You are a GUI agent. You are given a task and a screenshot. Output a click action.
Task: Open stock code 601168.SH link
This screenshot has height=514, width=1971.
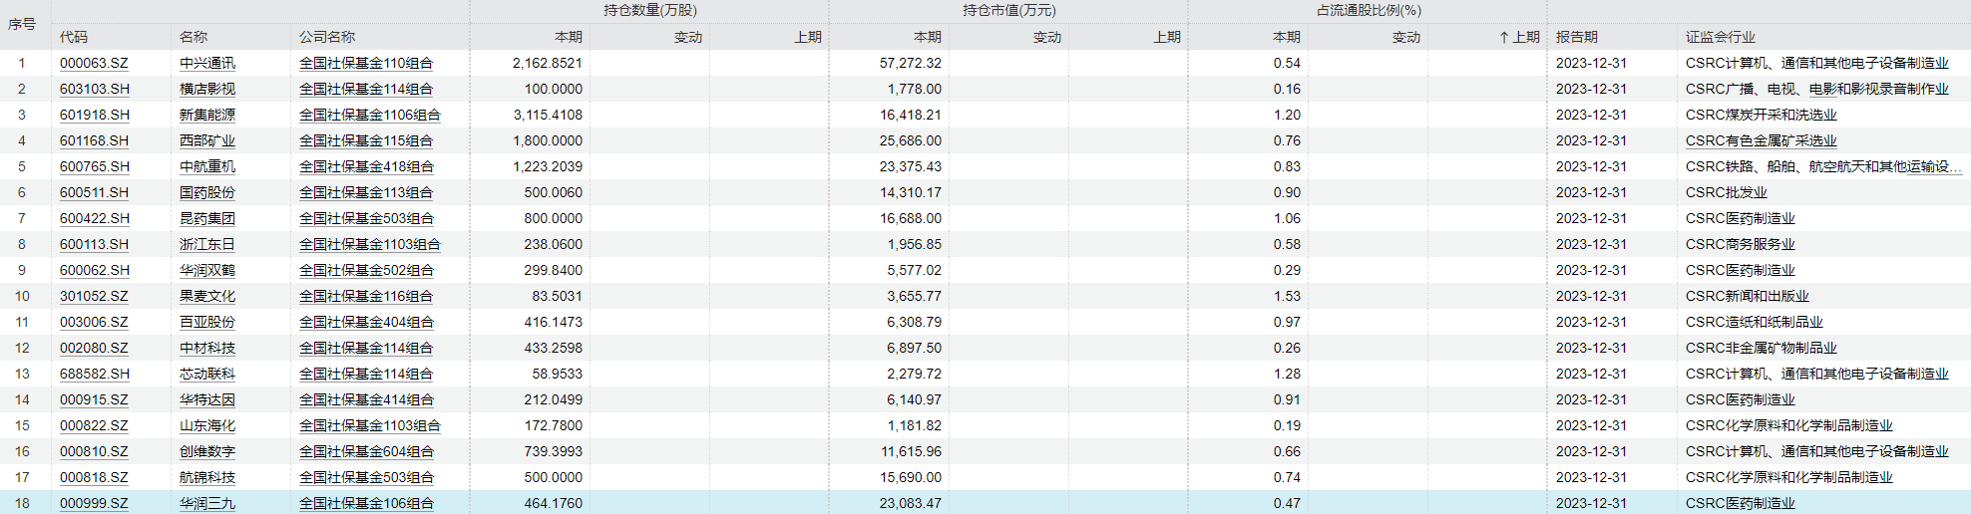(x=94, y=140)
